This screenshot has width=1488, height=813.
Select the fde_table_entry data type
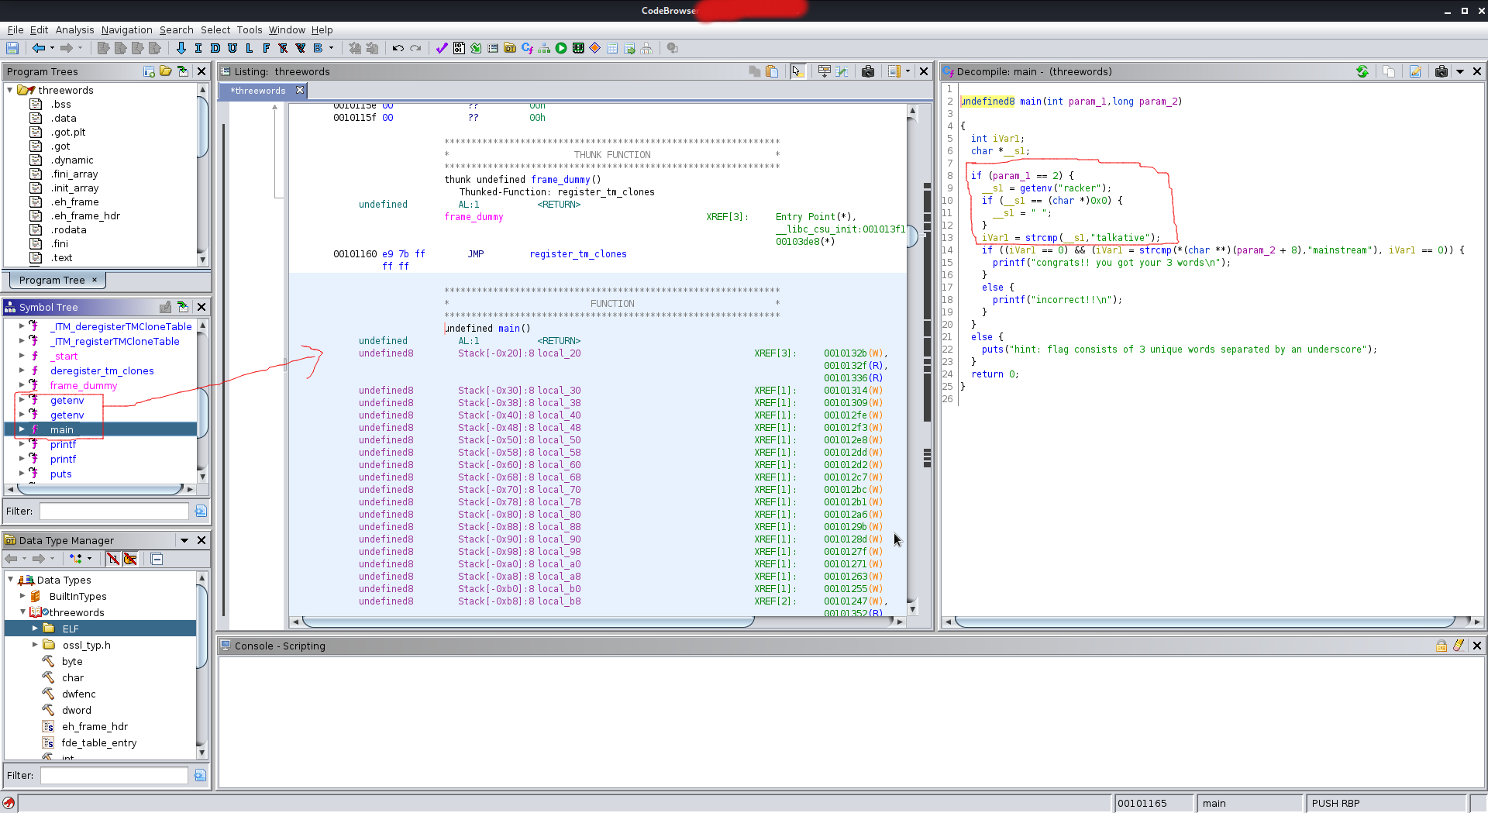(98, 742)
